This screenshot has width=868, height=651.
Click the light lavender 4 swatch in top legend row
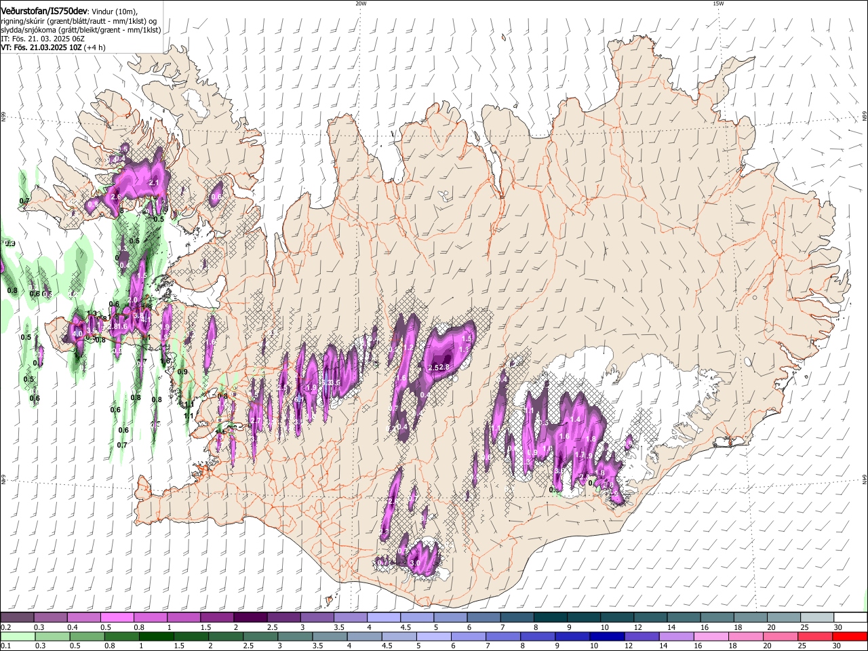click(383, 617)
